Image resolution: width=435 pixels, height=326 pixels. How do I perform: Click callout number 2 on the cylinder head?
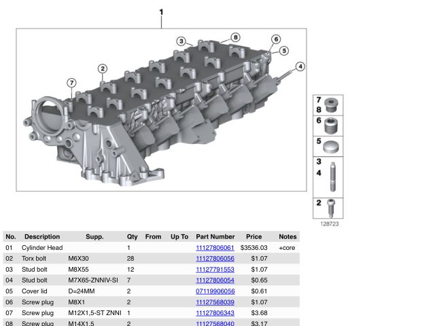[x=102, y=69]
